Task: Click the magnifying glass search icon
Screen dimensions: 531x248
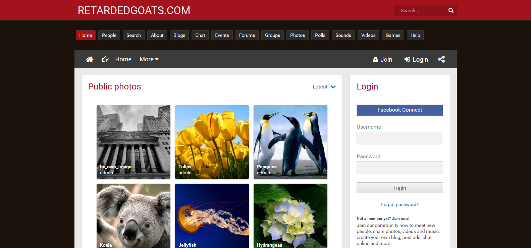Action: pos(451,10)
